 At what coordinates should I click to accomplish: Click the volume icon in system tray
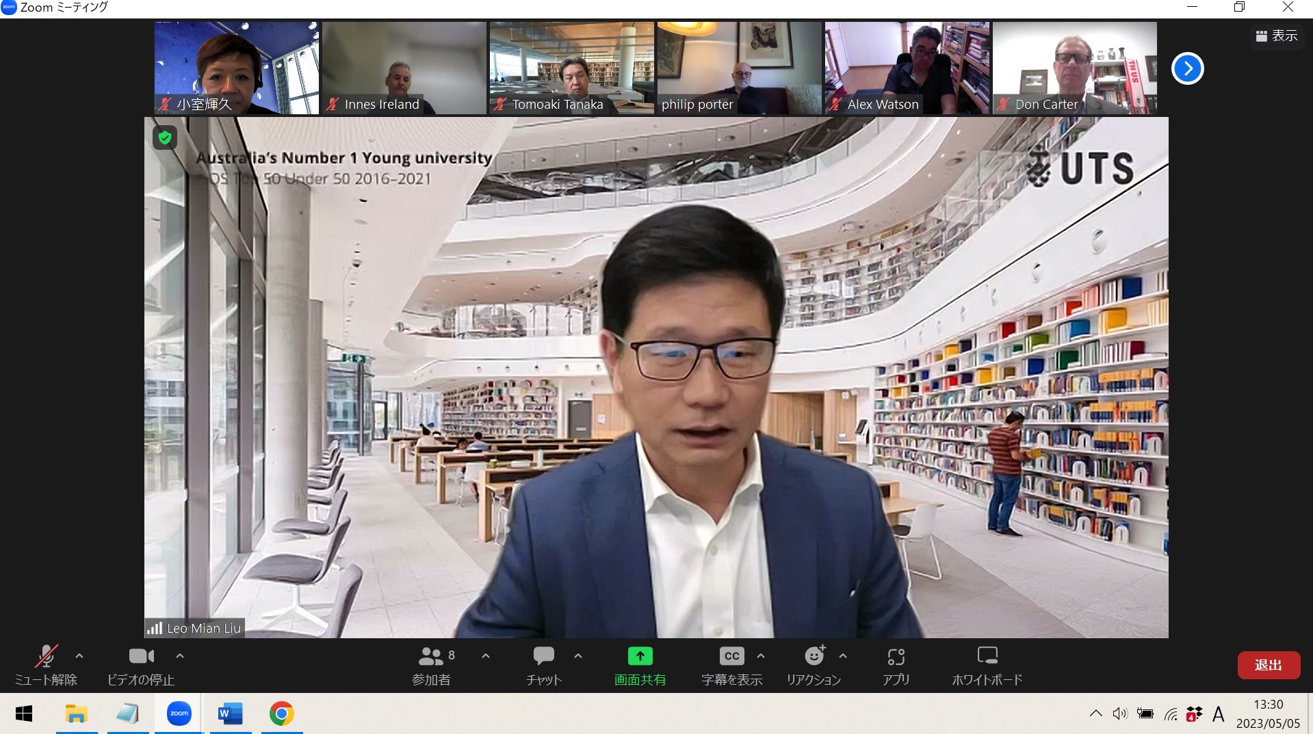point(1119,714)
